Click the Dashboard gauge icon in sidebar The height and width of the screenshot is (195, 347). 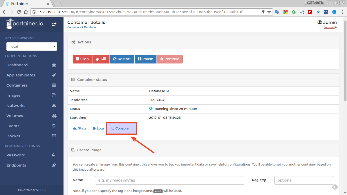(x=54, y=65)
